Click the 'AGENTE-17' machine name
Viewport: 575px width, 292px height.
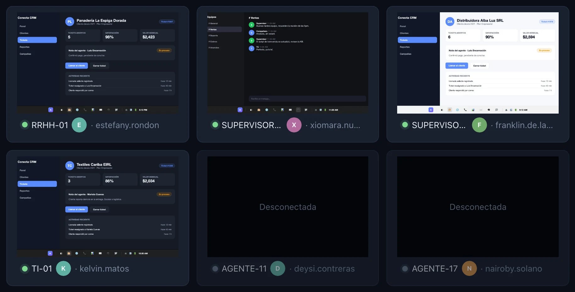[x=435, y=269]
